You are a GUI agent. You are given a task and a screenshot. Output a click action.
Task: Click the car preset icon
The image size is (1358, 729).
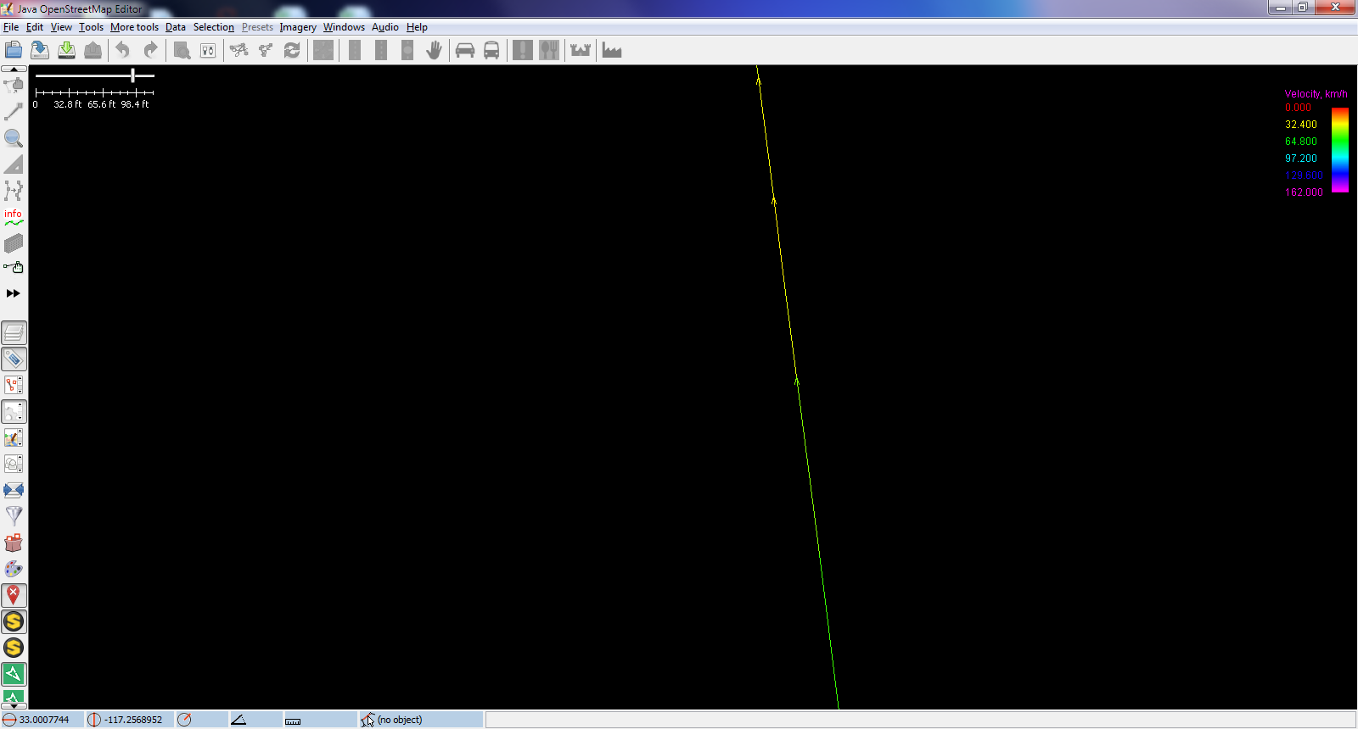(465, 51)
